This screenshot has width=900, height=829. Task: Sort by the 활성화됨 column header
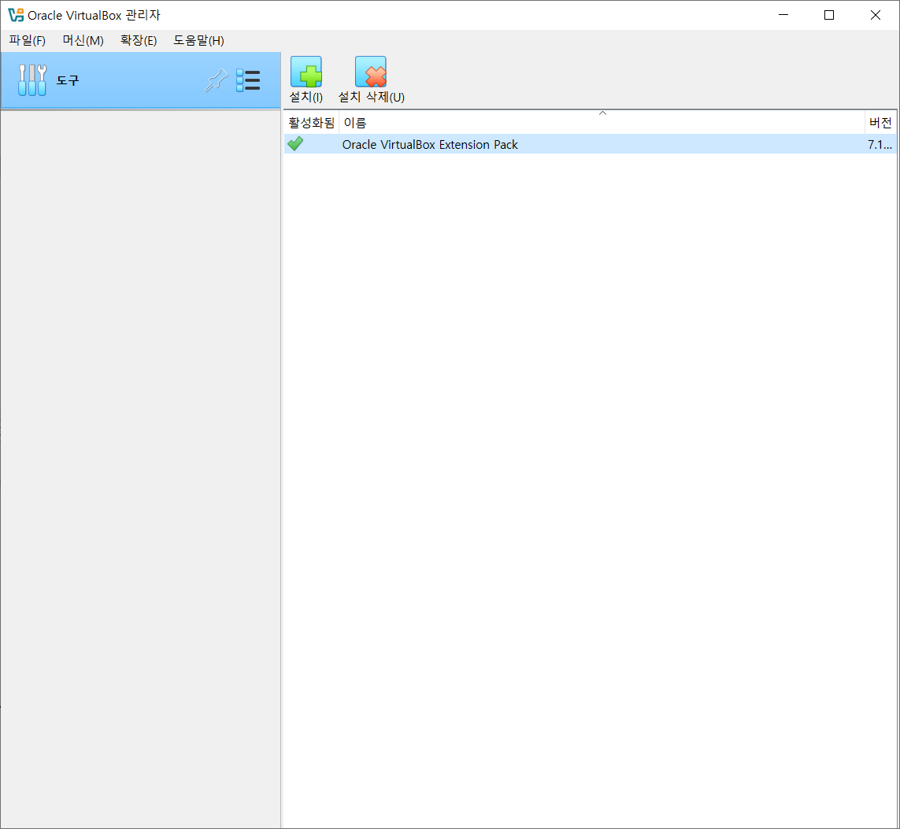click(311, 123)
